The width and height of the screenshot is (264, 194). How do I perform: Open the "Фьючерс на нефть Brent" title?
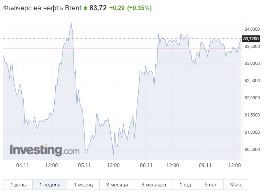(x=42, y=8)
